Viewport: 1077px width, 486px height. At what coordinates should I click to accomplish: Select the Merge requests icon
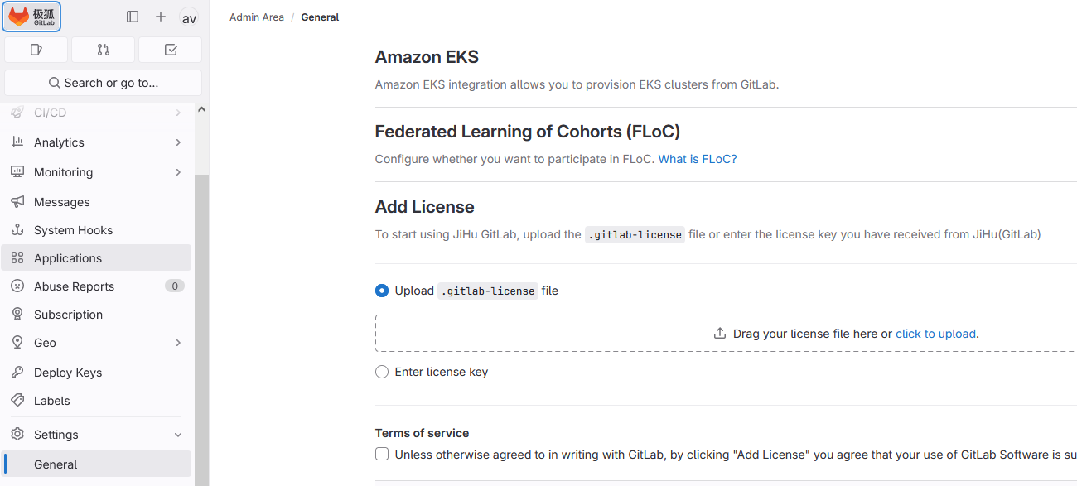point(103,50)
